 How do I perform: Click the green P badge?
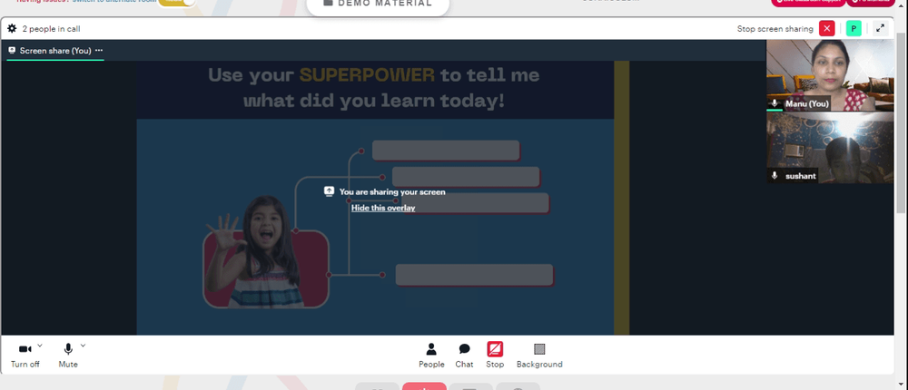point(854,28)
